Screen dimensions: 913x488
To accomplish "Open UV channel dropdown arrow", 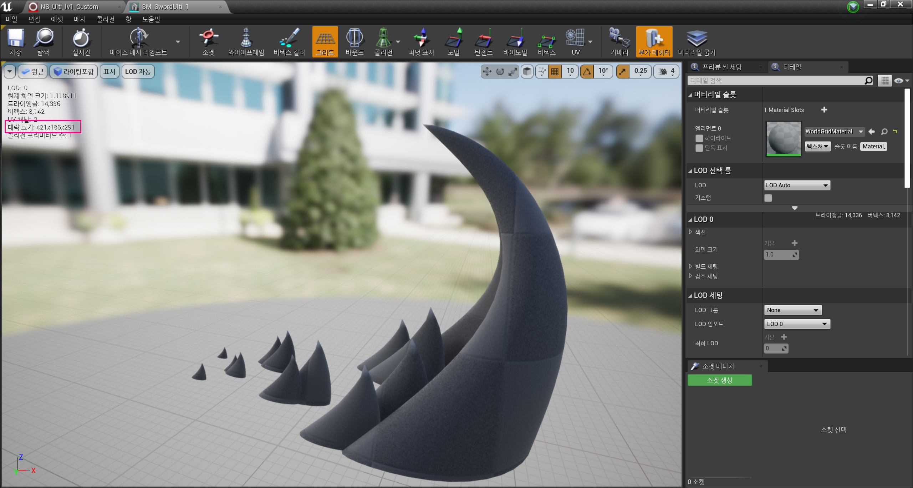I will click(x=590, y=42).
